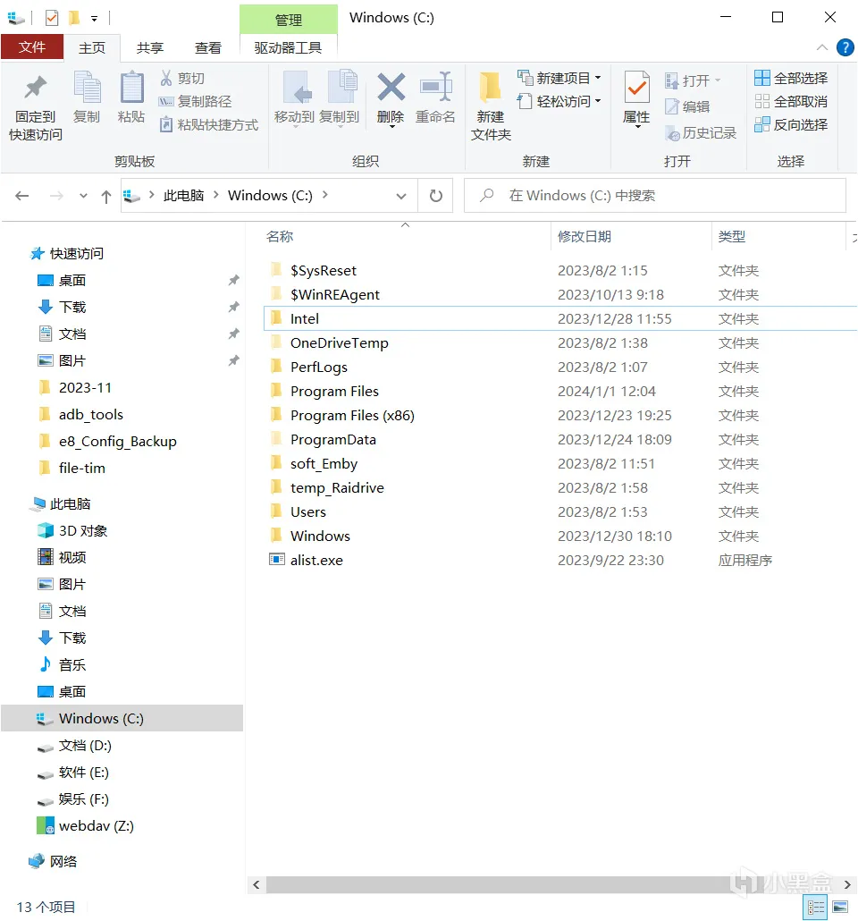Select the temp_Raidrive folder
Screen dimensions: 858x921
point(337,488)
